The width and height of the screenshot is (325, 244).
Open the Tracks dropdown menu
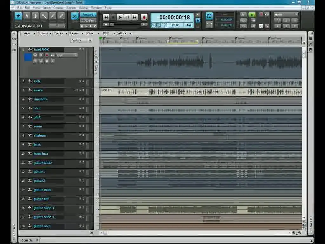coord(60,33)
